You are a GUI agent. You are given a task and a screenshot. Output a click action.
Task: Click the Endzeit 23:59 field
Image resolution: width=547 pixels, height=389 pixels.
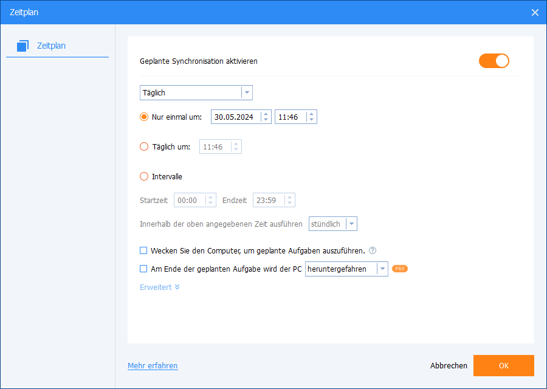(274, 200)
